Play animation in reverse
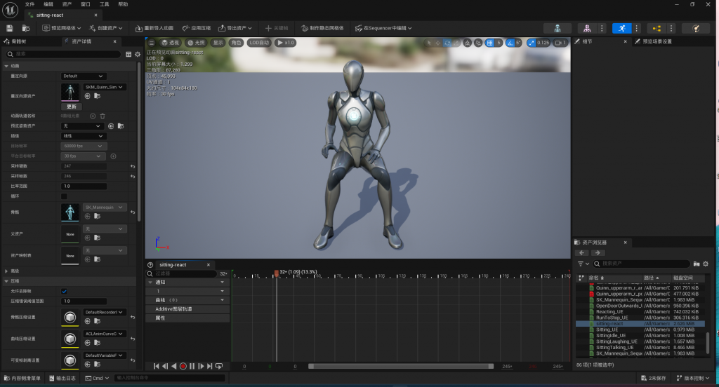 coord(174,366)
